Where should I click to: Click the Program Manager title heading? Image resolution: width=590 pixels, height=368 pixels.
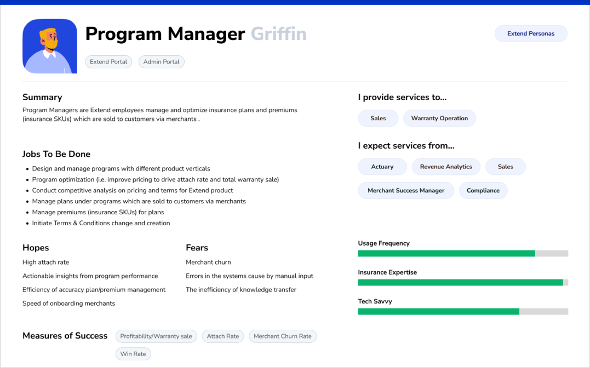pos(165,34)
